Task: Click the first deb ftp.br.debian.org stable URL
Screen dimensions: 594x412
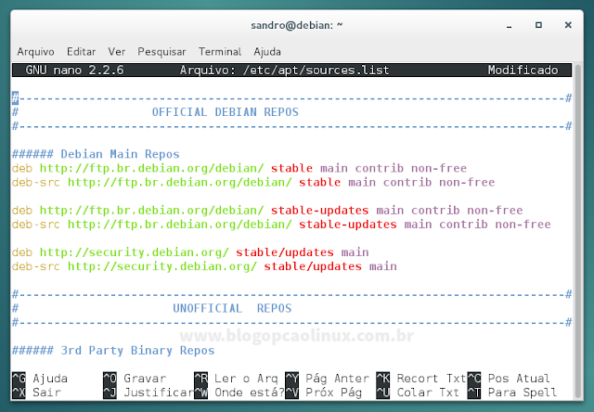Action: pyautogui.click(x=152, y=168)
